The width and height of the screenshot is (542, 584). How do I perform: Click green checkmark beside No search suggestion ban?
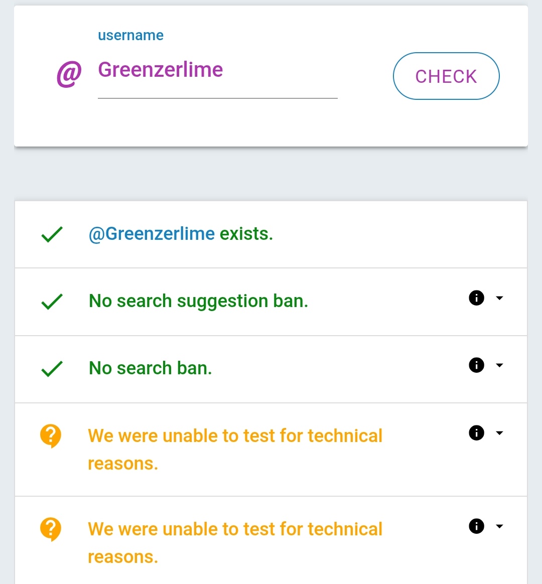(x=52, y=302)
